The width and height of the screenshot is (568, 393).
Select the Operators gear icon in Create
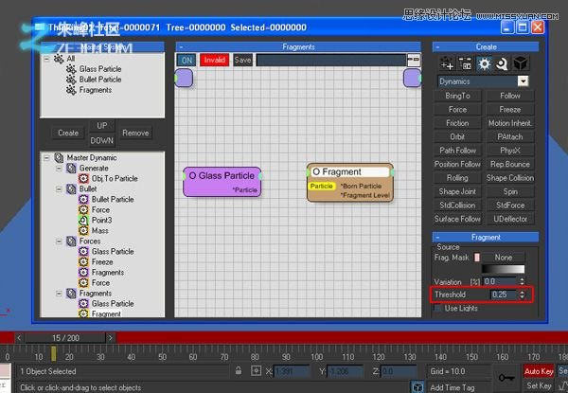tap(484, 63)
